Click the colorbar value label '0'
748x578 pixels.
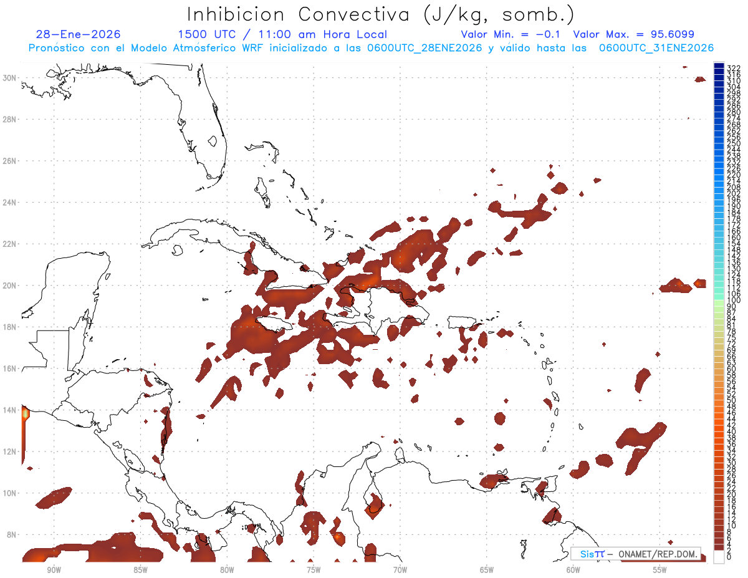tap(729, 557)
